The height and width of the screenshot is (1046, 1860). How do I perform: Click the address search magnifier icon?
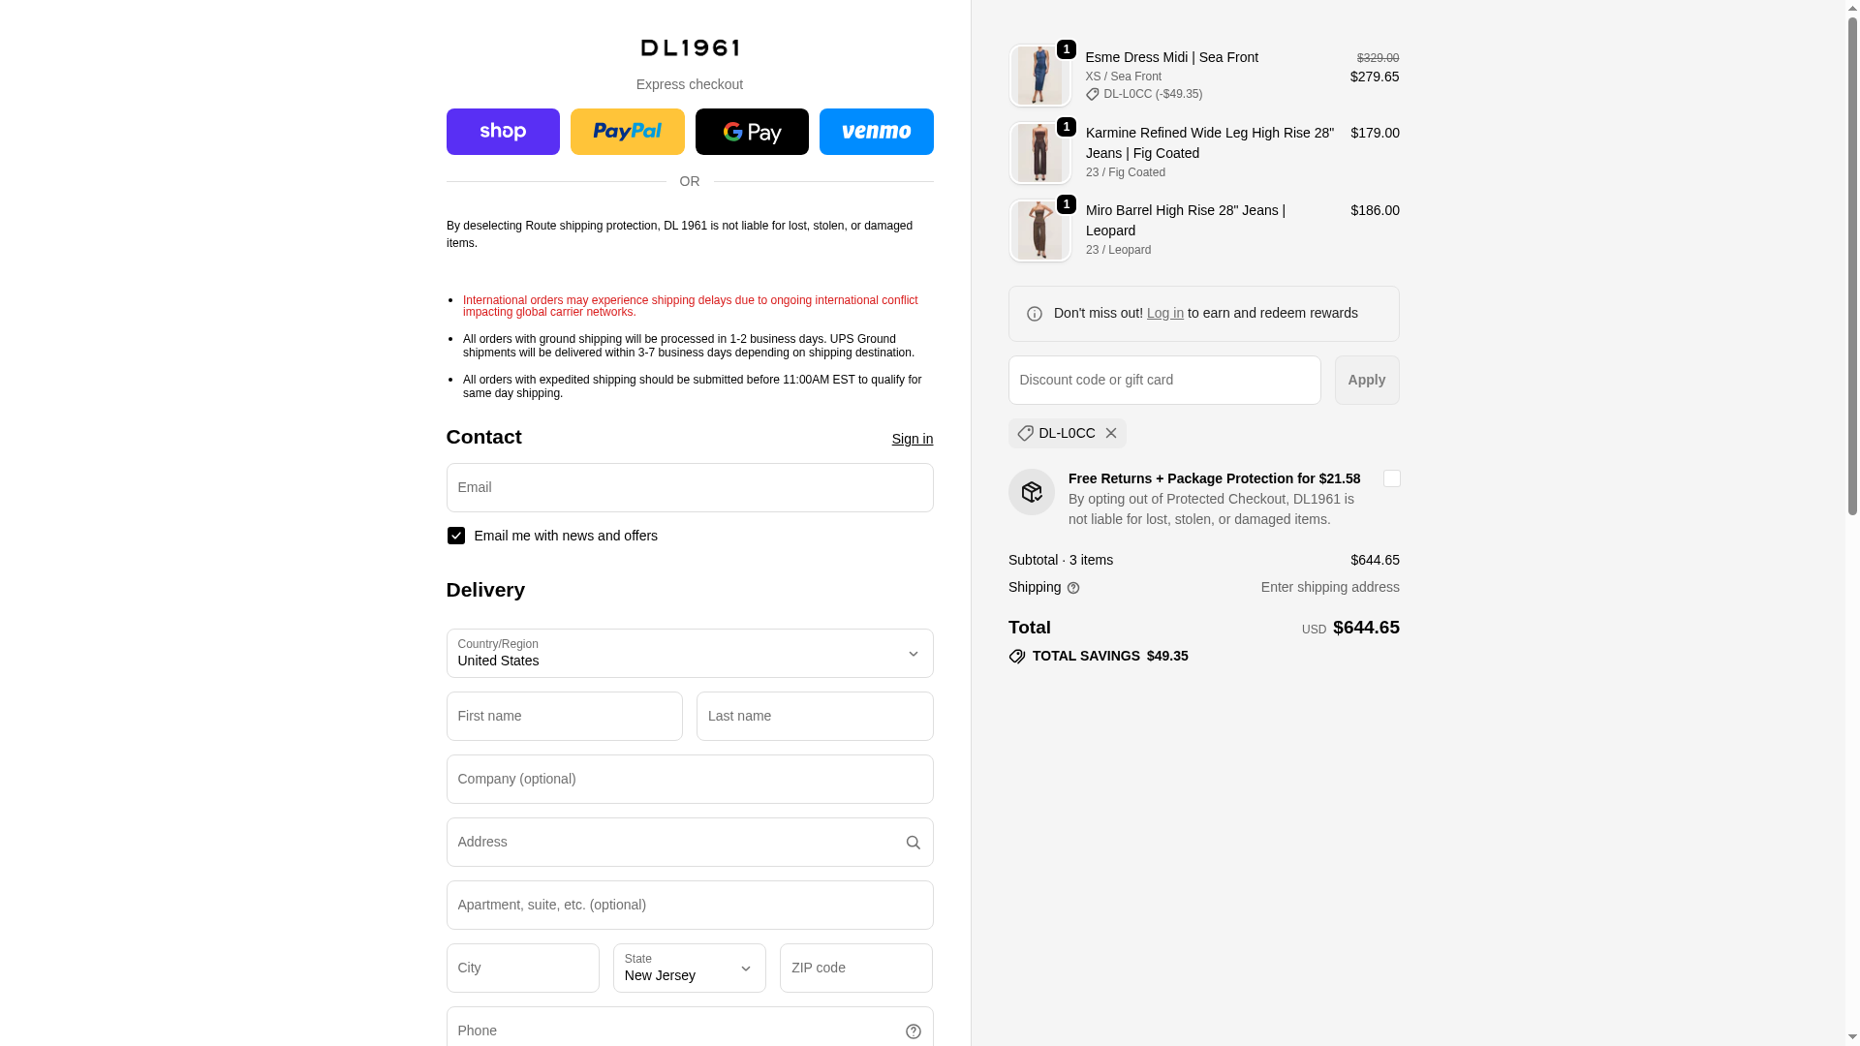(x=913, y=843)
